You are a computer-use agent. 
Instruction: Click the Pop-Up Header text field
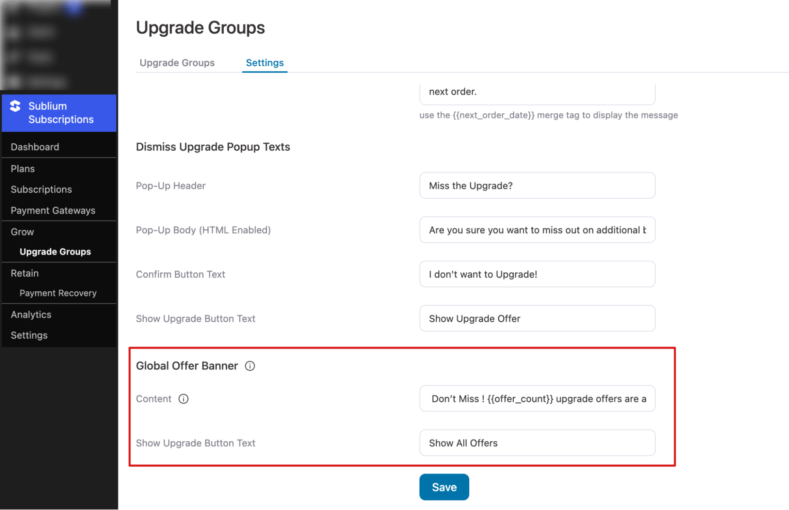[537, 186]
